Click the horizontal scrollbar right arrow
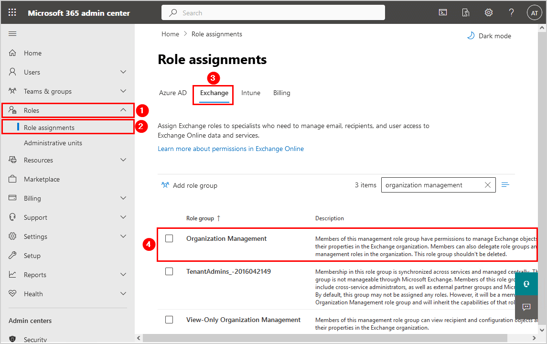Screen dimensions: 547x344 534,338
